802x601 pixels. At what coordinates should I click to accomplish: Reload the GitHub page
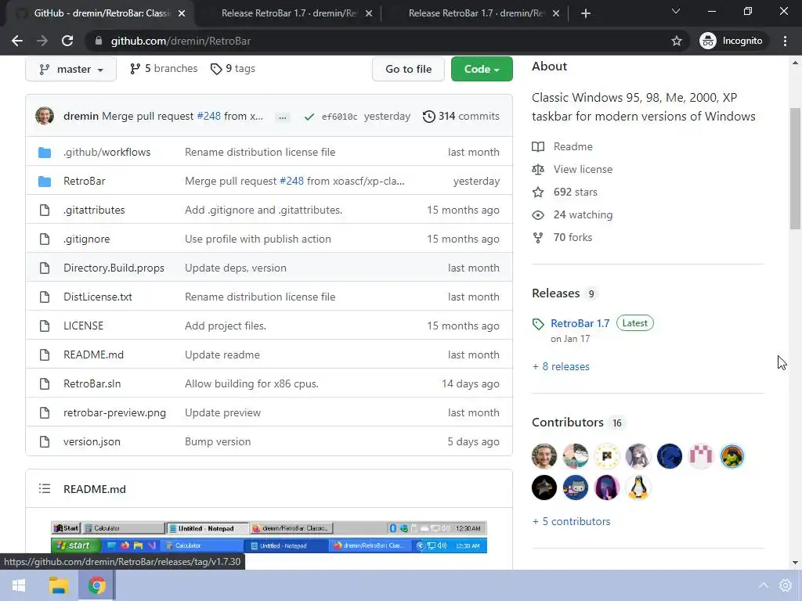[67, 41]
